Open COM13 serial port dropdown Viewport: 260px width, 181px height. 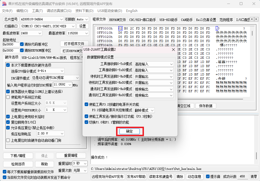[x=48, y=26]
